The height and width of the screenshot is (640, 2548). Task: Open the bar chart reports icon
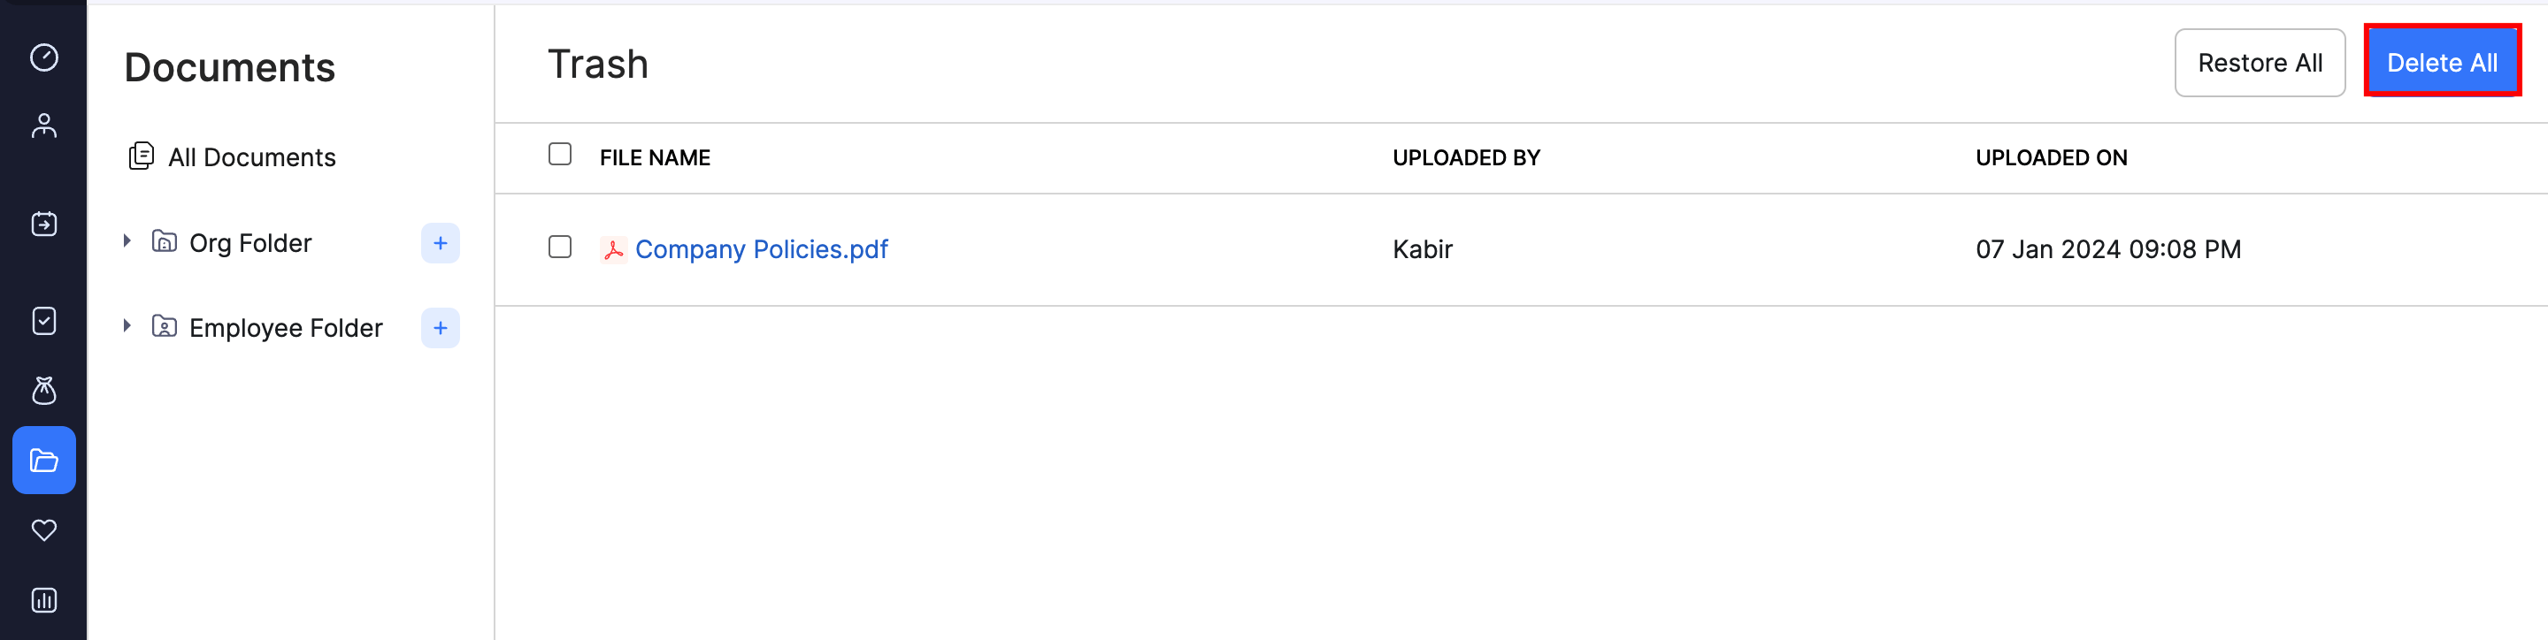[x=43, y=600]
